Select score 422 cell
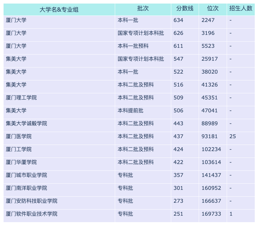The image size is (258, 226). coord(178,162)
